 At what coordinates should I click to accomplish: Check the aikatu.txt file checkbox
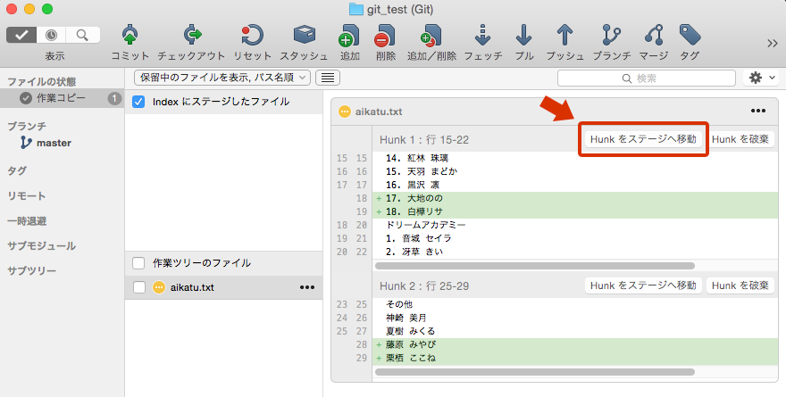[x=138, y=287]
